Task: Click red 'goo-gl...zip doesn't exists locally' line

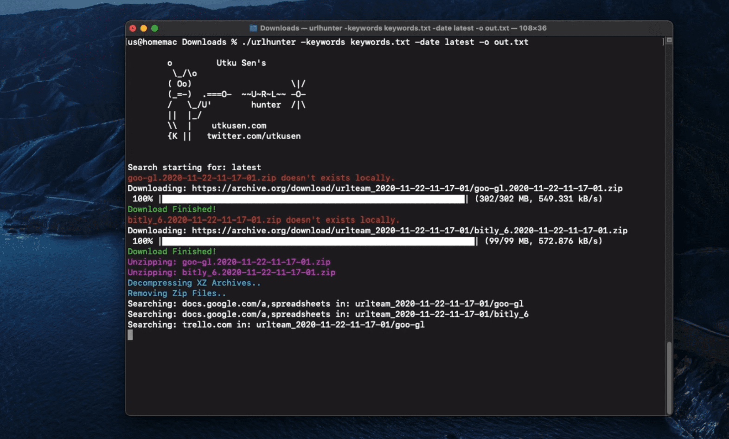Action: coord(261,178)
